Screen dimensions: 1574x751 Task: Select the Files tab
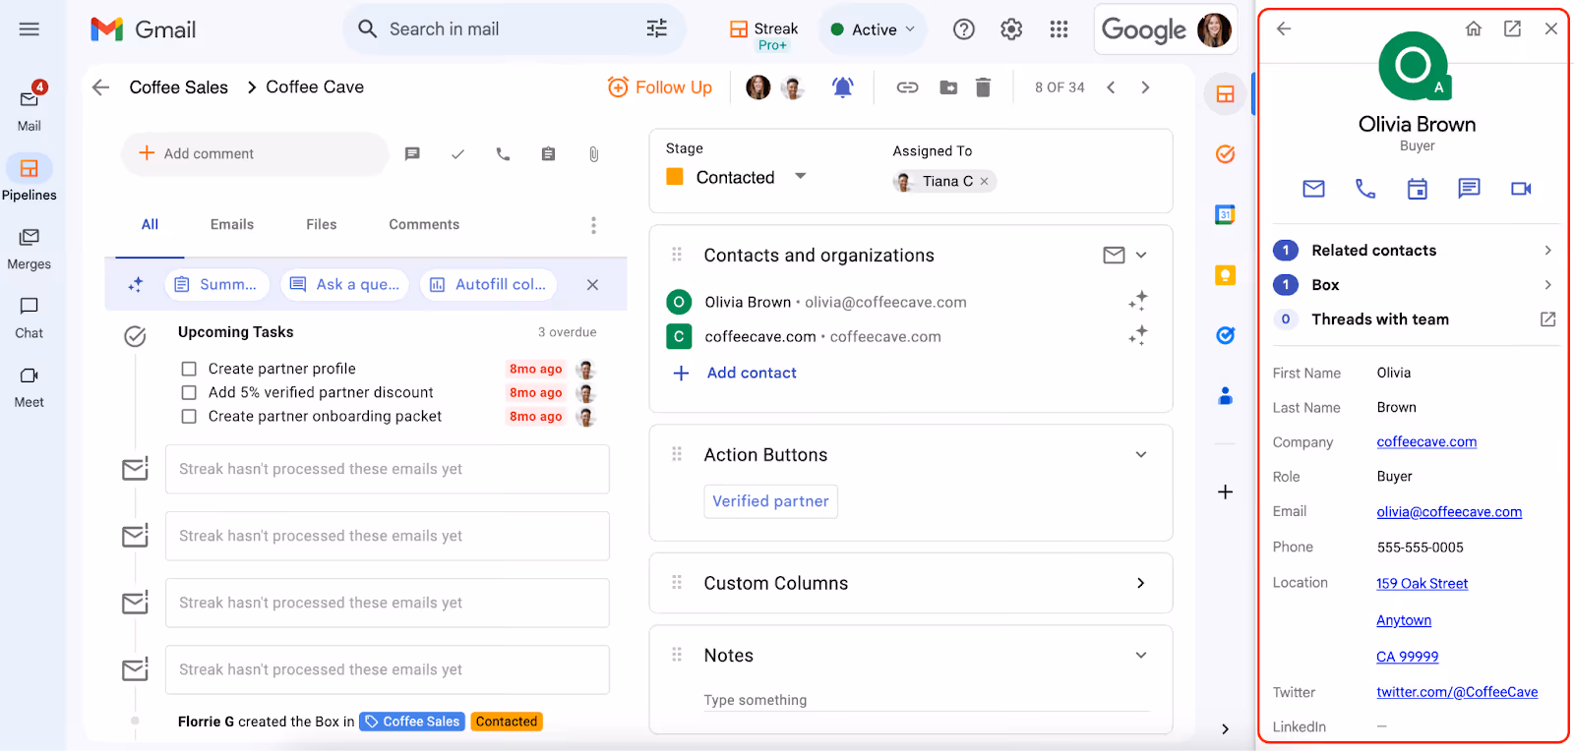pyautogui.click(x=322, y=225)
